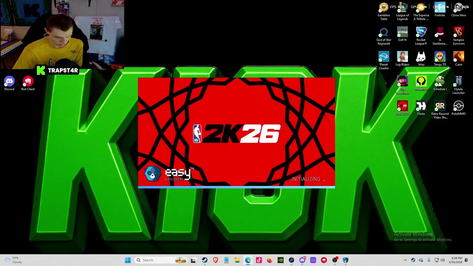Click the Schedule I desktop icon
Image resolution: width=473 pixels, height=266 pixels.
click(x=440, y=84)
